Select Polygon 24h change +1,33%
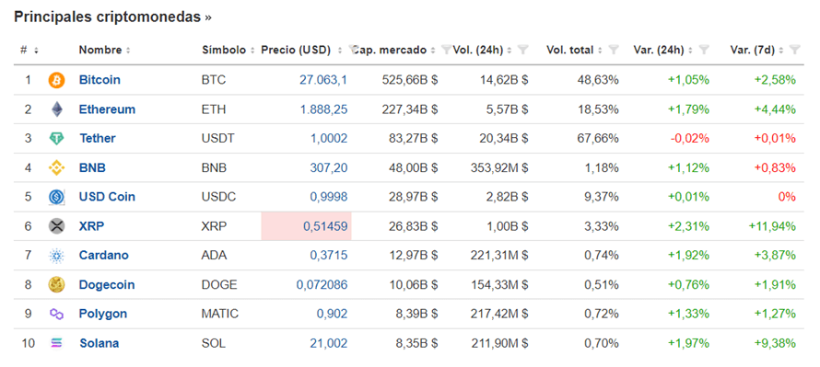The height and width of the screenshot is (367, 820). tap(689, 314)
